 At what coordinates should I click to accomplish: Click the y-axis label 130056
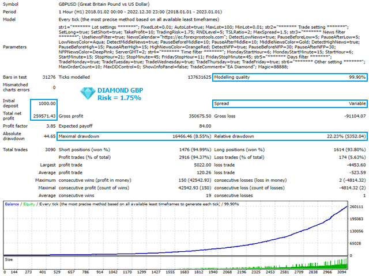356,231
